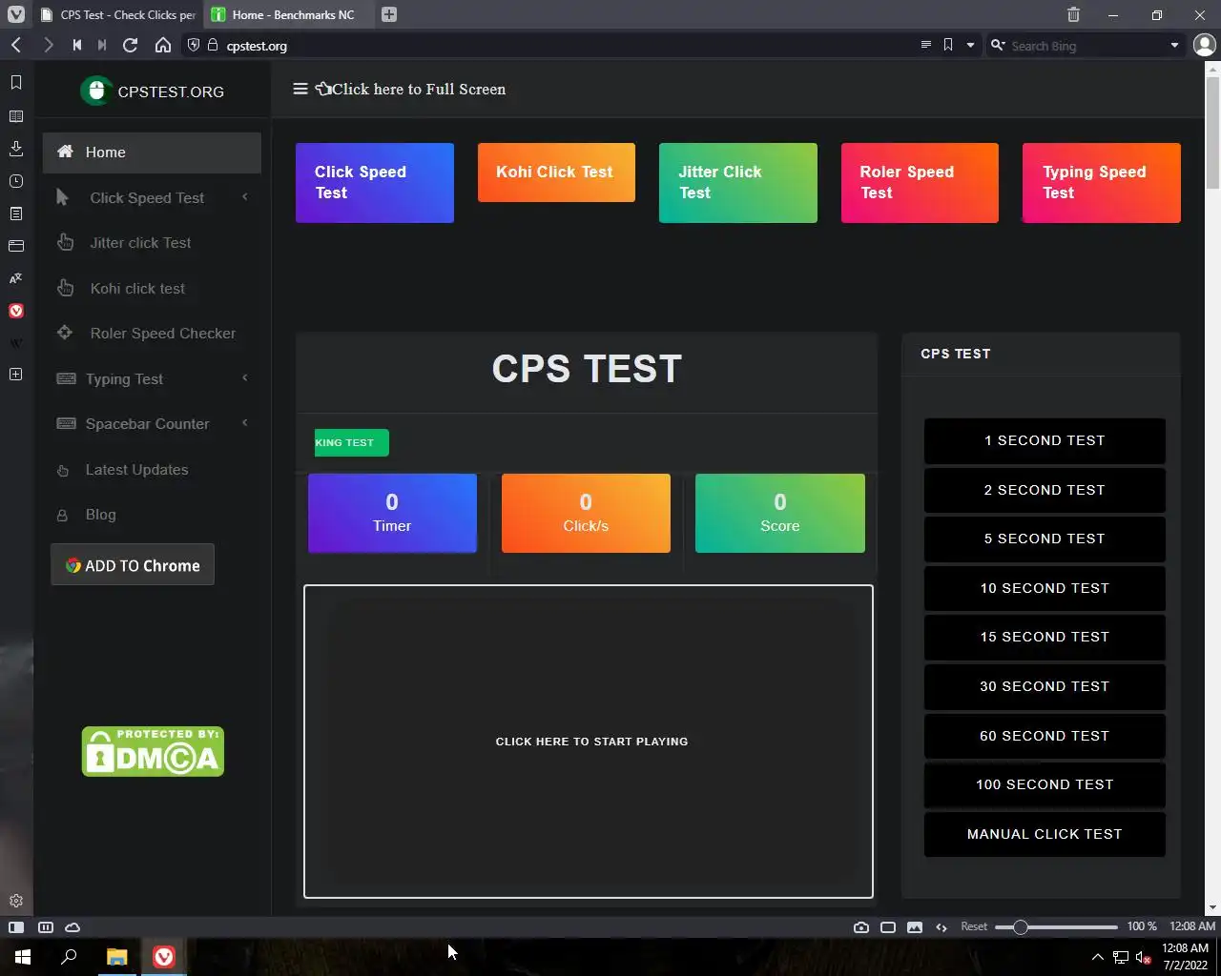Open the Translate panel

click(16, 278)
